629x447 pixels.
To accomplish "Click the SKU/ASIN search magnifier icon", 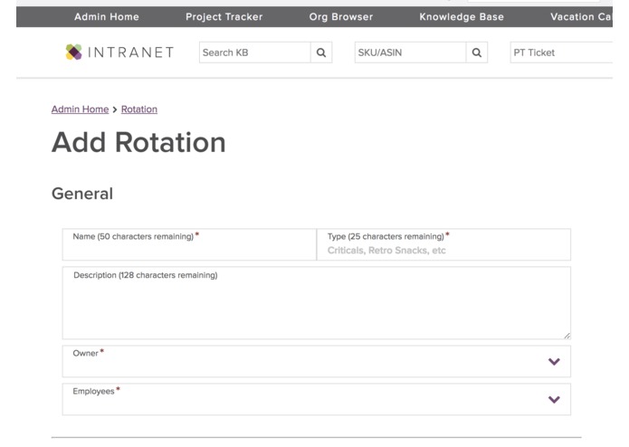I will 477,52.
